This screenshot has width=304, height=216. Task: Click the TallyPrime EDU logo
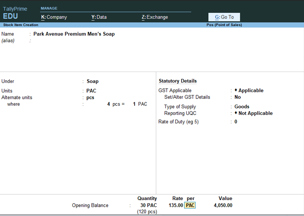(x=15, y=13)
